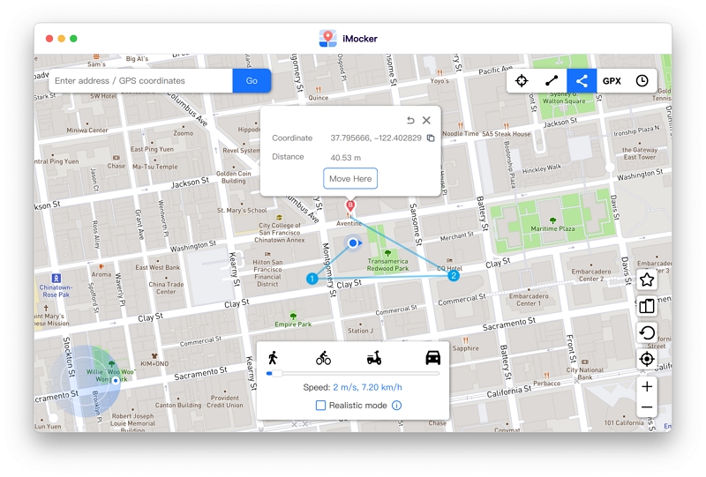This screenshot has height=477, width=706.
Task: Open favorites with the star icon
Action: coord(647,279)
